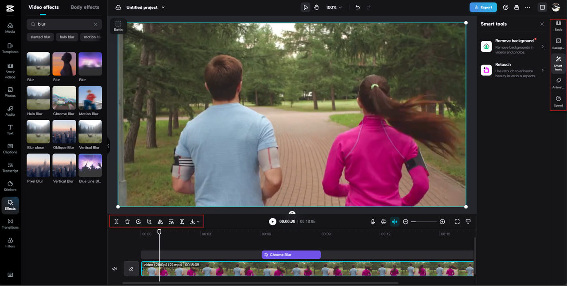Open the Photos sidebar section
Image resolution: width=567 pixels, height=286 pixels.
pyautogui.click(x=10, y=92)
